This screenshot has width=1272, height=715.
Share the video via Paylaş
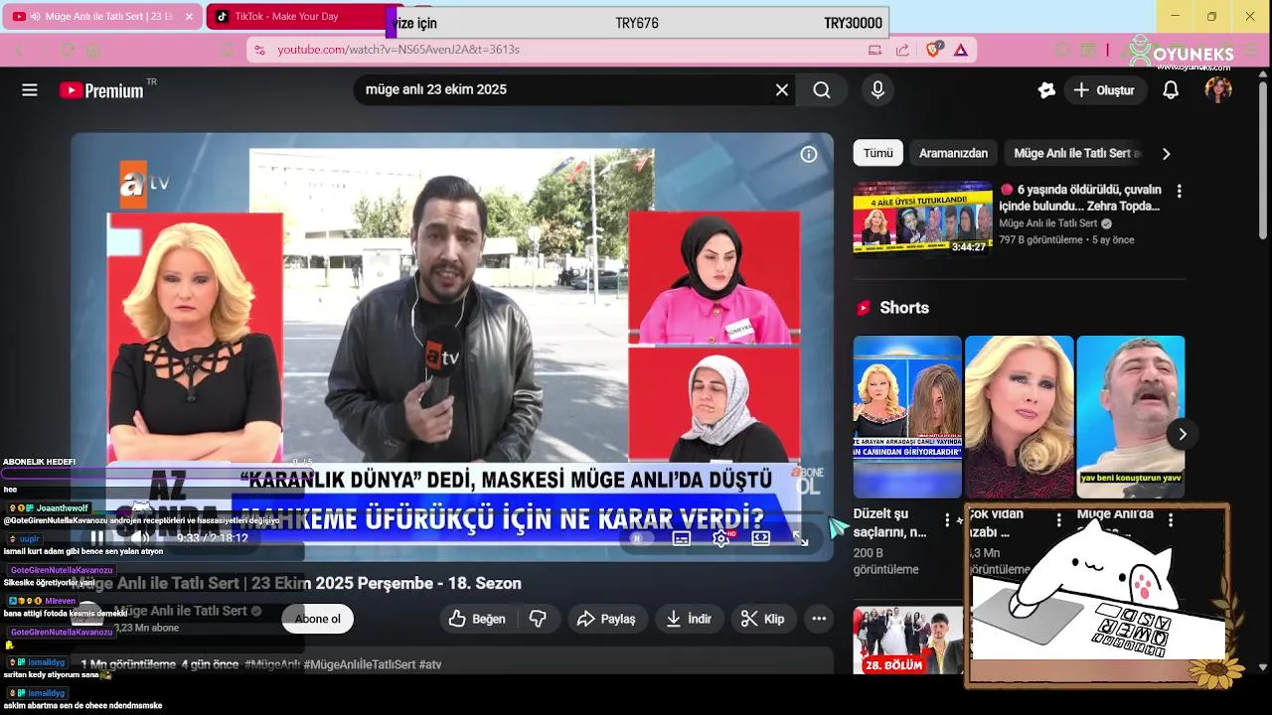607,619
